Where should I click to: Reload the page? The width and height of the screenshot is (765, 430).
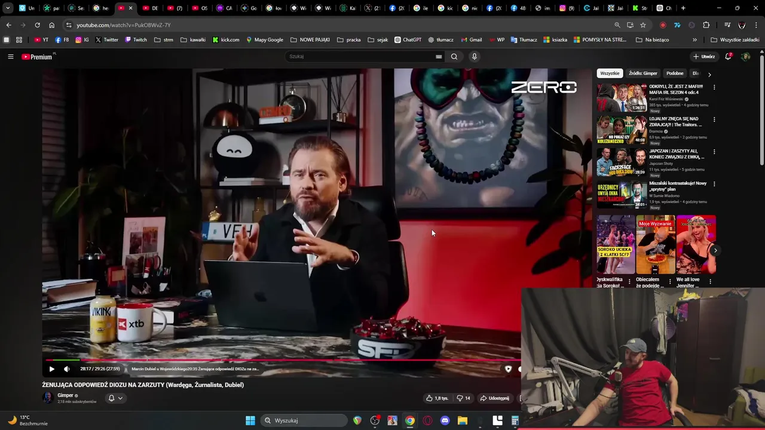tap(37, 25)
